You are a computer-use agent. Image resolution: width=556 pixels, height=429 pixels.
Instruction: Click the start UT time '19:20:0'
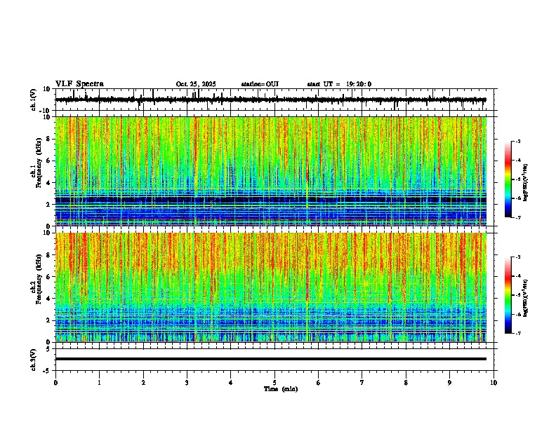(359, 84)
